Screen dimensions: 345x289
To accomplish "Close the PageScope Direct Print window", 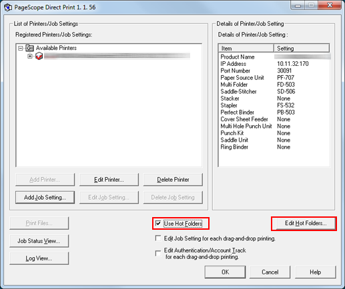I will click(330, 5).
